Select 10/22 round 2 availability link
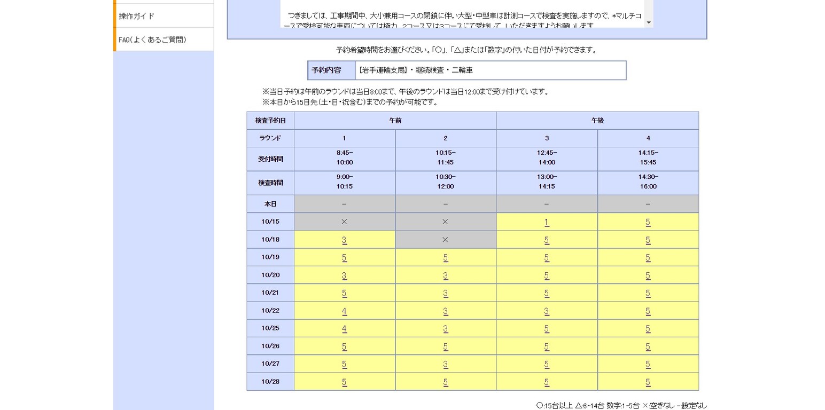 point(446,311)
